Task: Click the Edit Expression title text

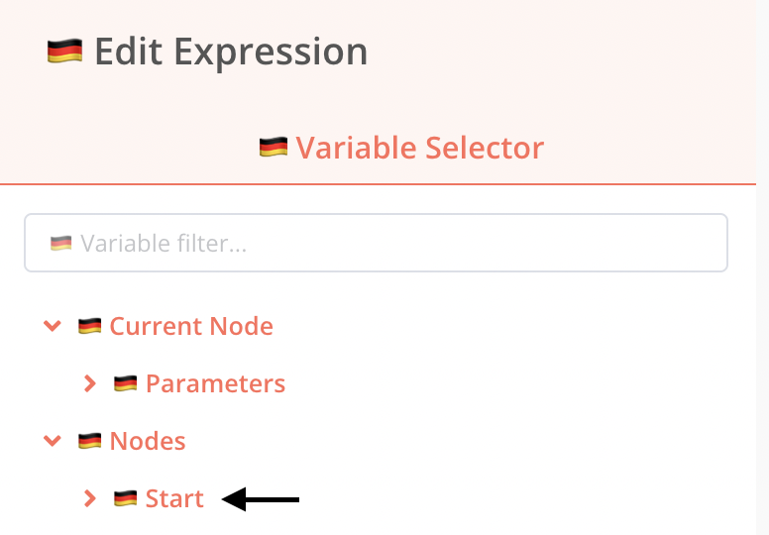Action: (231, 52)
